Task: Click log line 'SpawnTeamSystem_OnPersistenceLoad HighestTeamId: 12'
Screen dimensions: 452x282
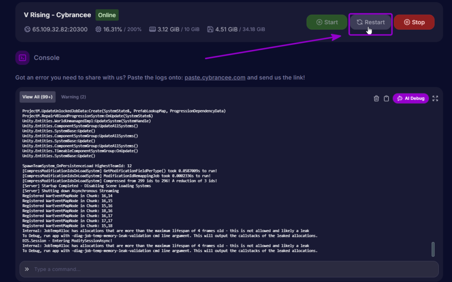Action: 77,166
